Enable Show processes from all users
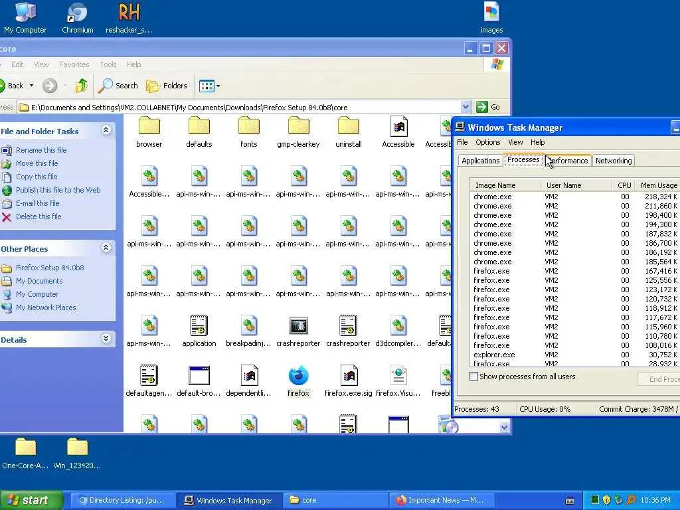The image size is (680, 510). 474,377
